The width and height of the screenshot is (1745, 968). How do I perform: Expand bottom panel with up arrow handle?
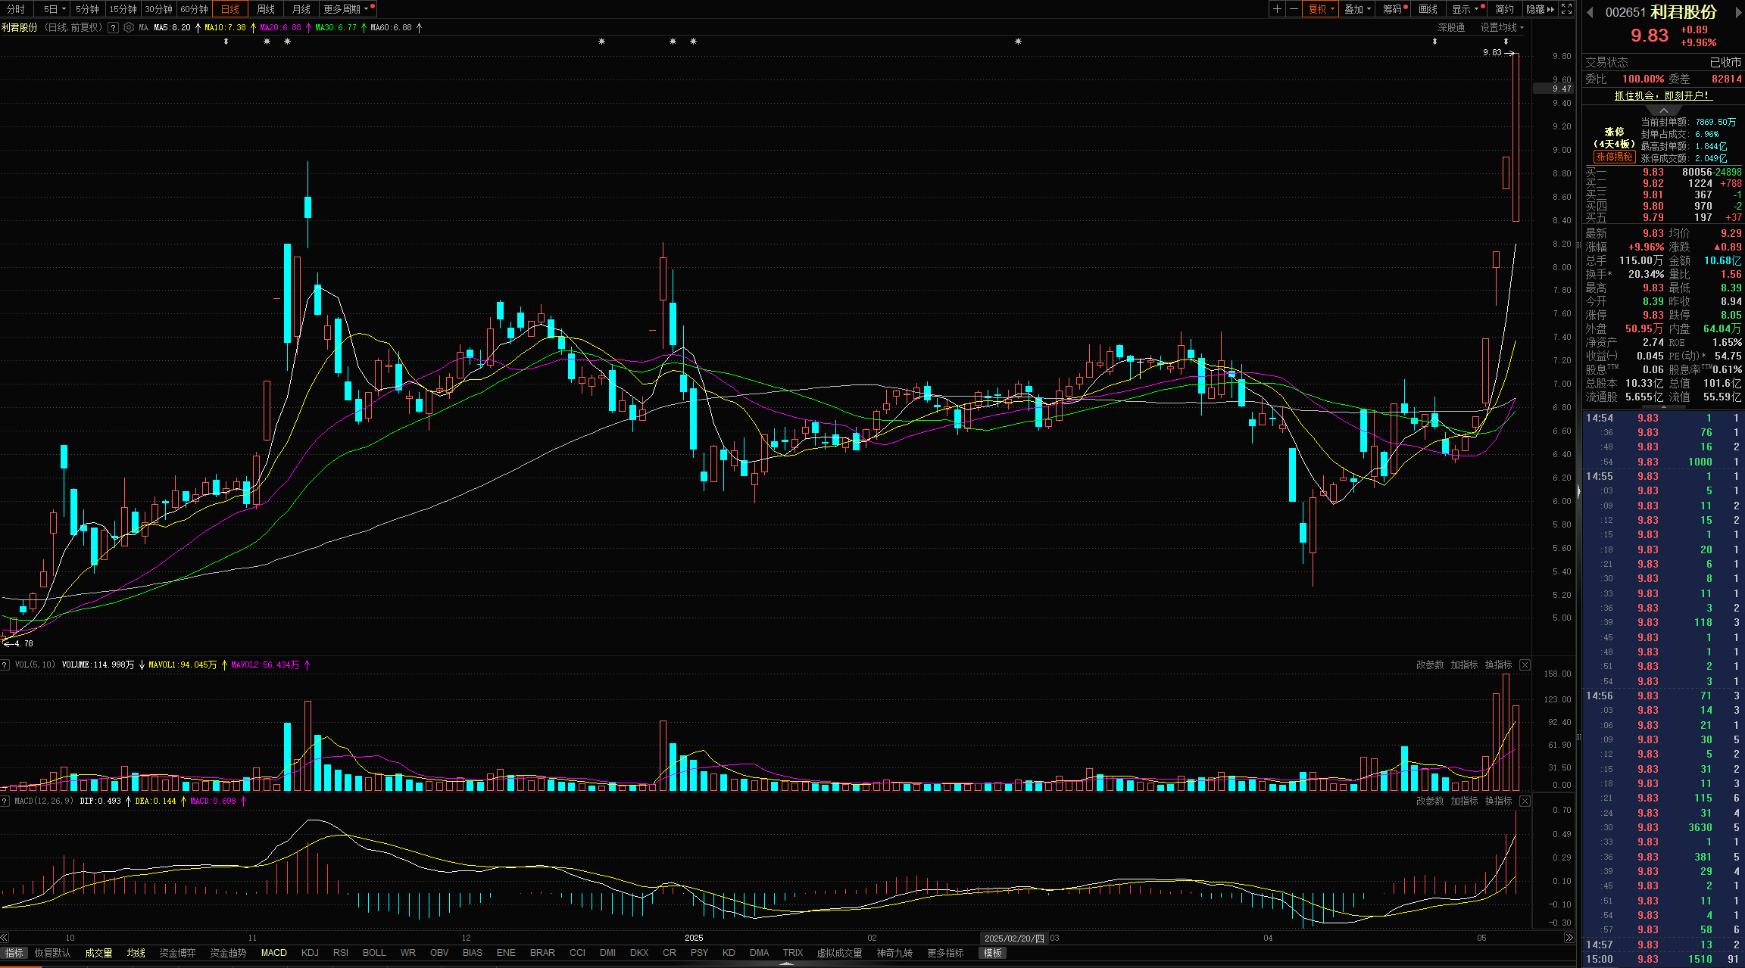(788, 964)
